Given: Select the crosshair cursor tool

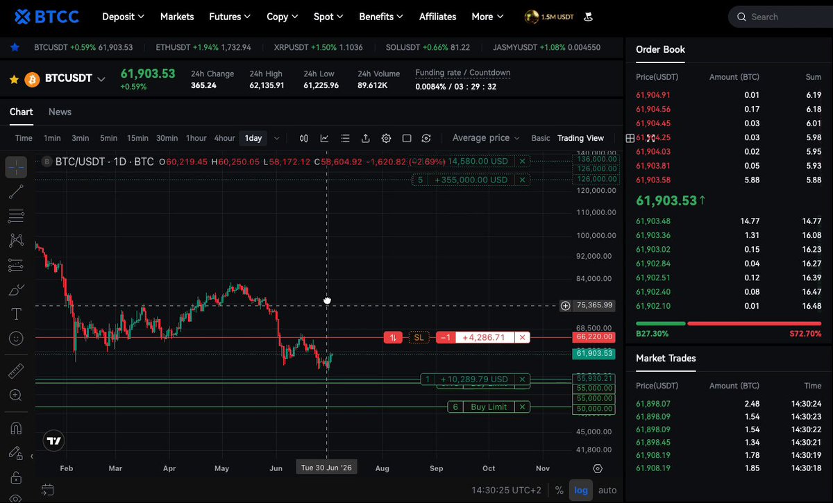Looking at the screenshot, I should point(16,167).
